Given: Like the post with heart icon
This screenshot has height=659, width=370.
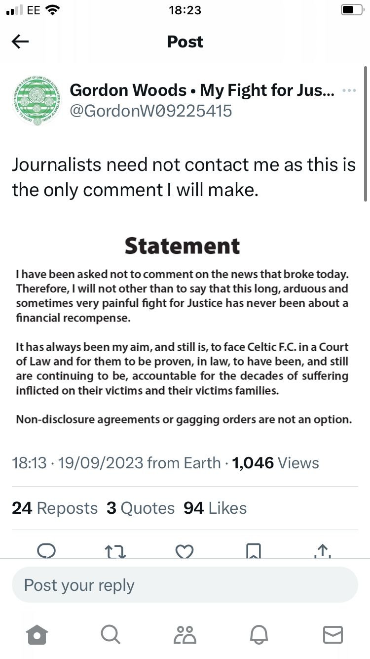Looking at the screenshot, I should (185, 551).
